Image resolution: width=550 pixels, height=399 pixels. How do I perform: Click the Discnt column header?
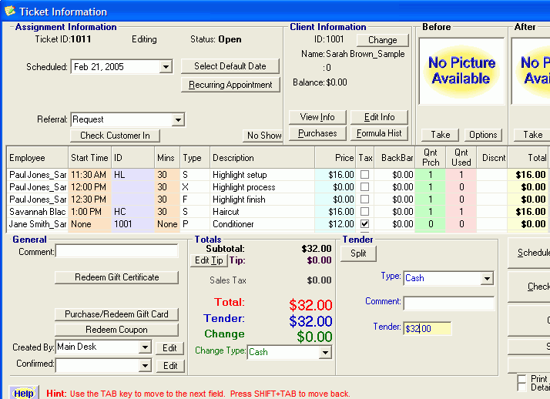coord(491,158)
